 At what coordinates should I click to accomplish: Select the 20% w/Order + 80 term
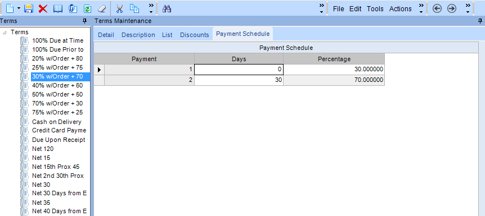57,58
